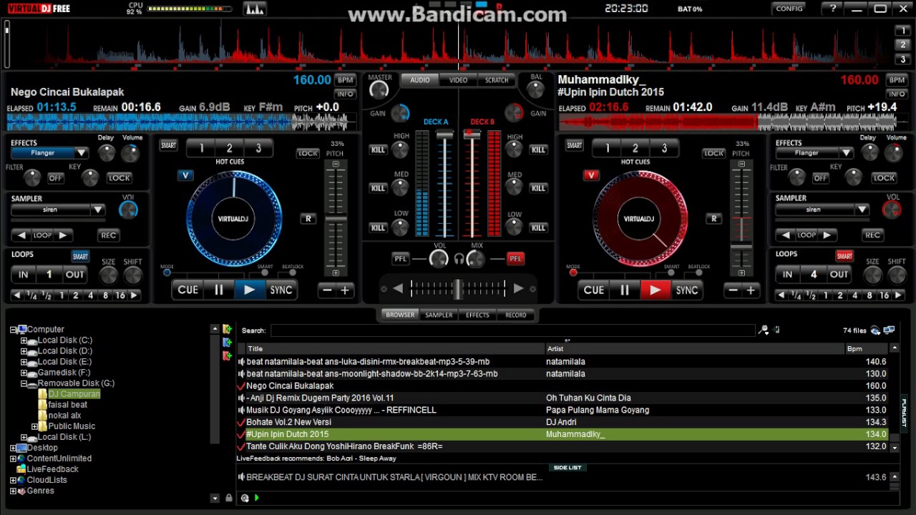Kill the right channel LOW frequencies
This screenshot has height=515, width=916.
[538, 227]
